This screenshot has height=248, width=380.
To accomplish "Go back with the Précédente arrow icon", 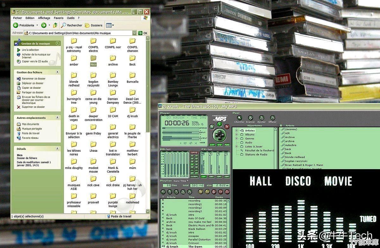I will tap(16, 25).
